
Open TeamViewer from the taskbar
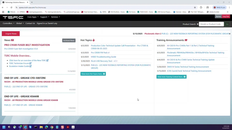pos(30,127)
